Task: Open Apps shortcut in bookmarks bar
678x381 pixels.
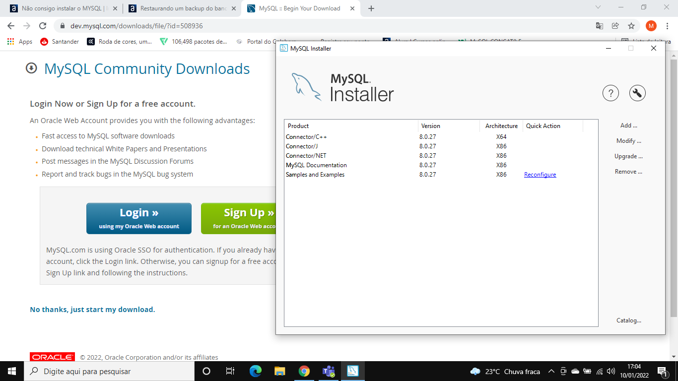Action: click(x=20, y=42)
